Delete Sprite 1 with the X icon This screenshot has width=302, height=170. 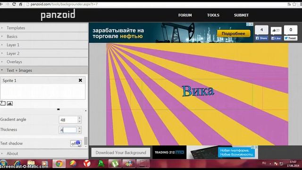(80, 80)
